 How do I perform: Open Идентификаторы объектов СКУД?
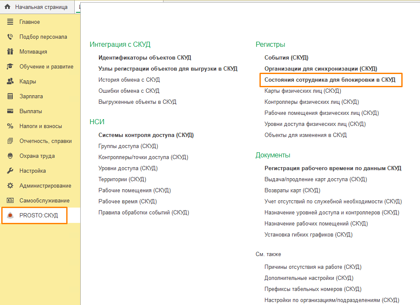pos(145,57)
